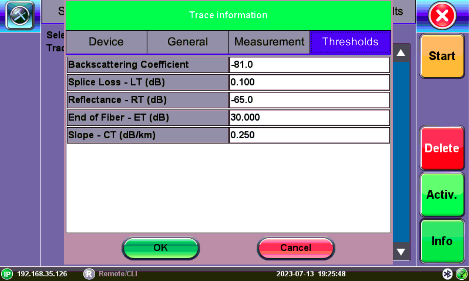The width and height of the screenshot is (469, 281).
Task: Switch to the Device tab
Action: point(106,42)
